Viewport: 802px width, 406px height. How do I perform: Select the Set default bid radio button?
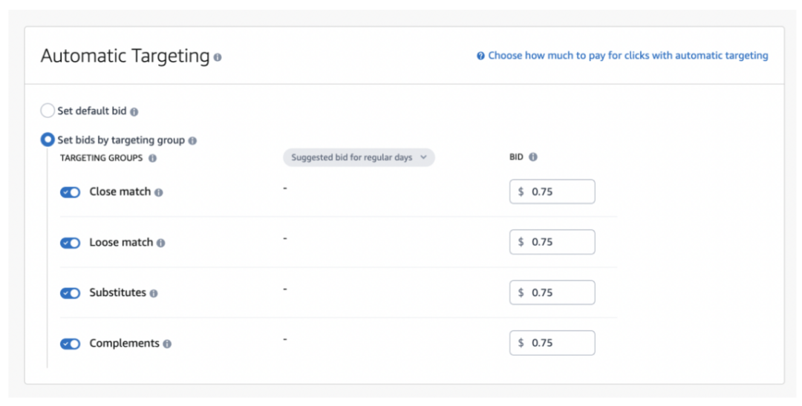click(48, 111)
